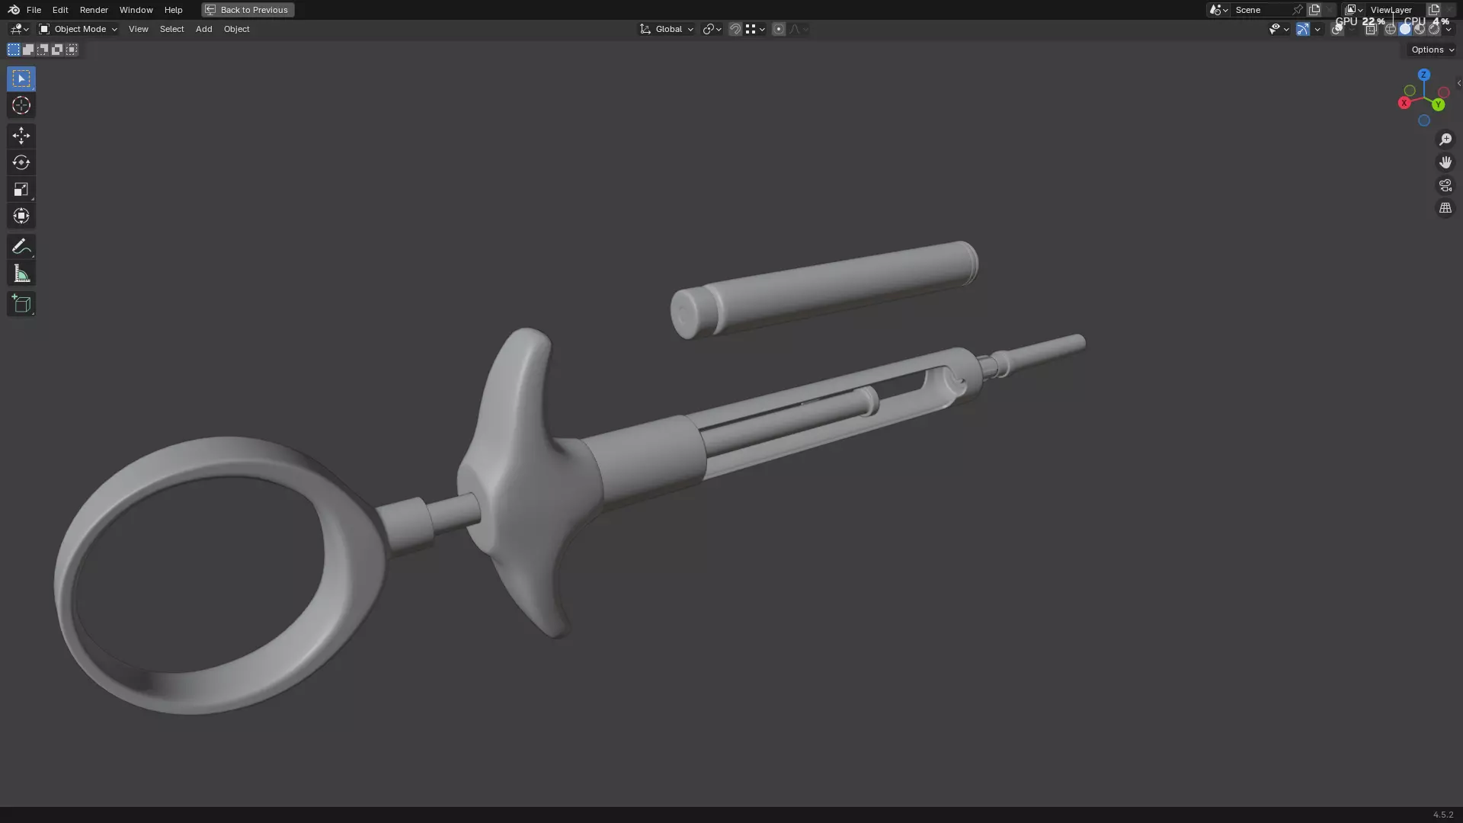Switch to rendered shading
1463x823 pixels.
pos(1434,29)
